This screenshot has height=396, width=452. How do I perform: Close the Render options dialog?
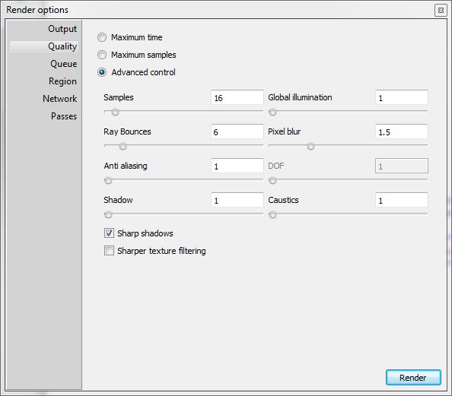pos(441,11)
